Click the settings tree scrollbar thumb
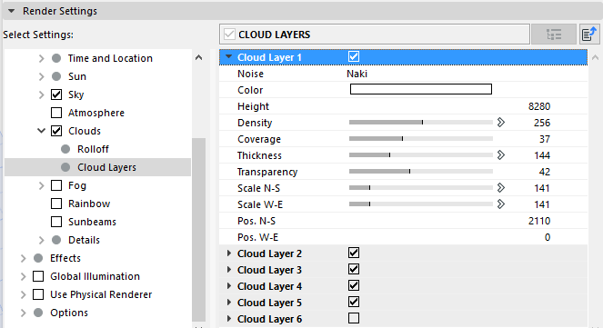 tap(198, 230)
